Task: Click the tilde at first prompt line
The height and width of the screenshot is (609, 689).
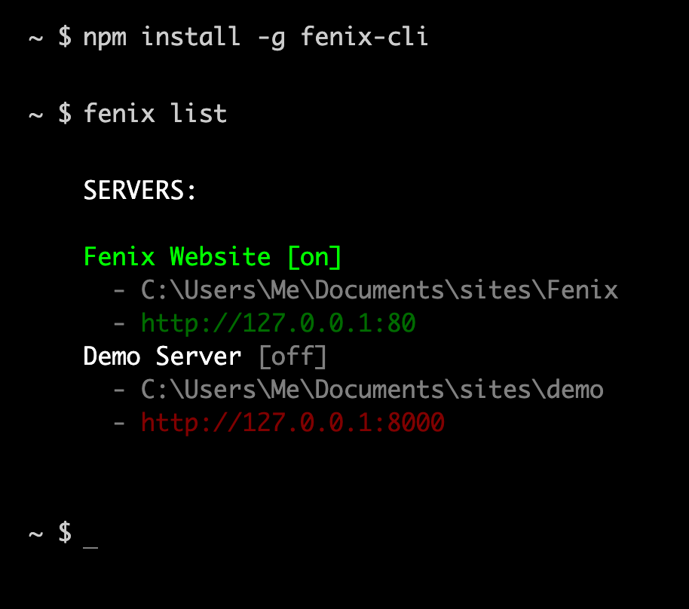Action: pyautogui.click(x=36, y=38)
